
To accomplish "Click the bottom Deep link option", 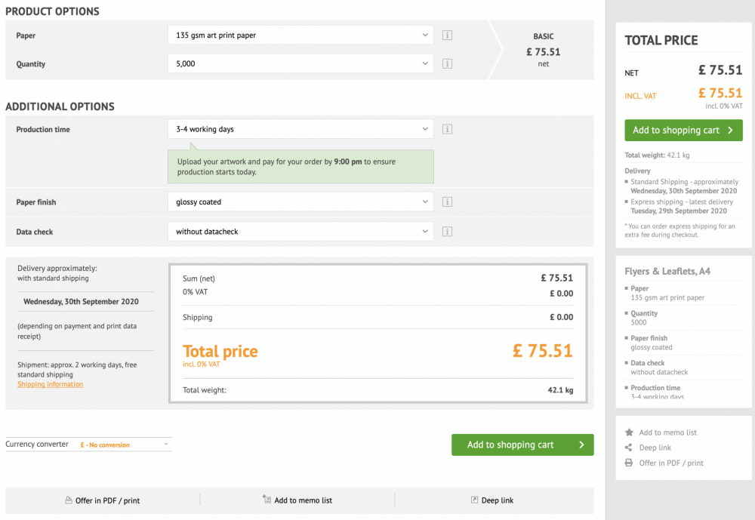I will (x=492, y=500).
